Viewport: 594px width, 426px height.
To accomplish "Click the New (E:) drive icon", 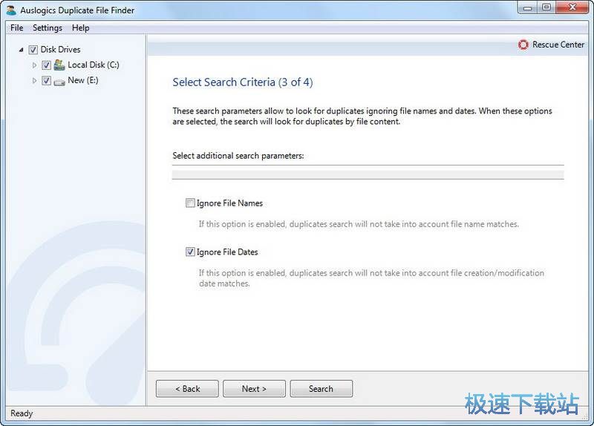I will coord(59,82).
